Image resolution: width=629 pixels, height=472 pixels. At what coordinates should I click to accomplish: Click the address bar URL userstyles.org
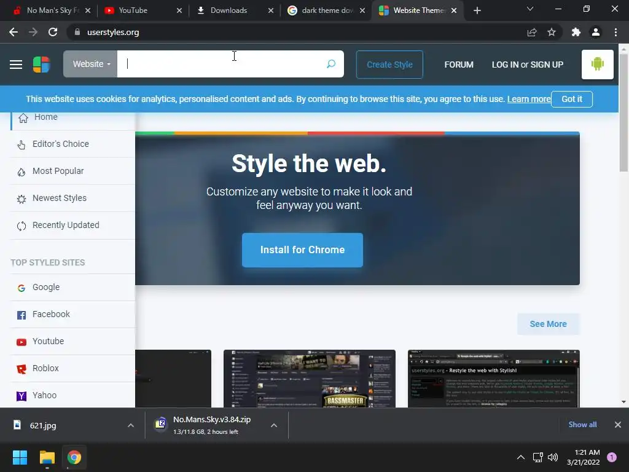113,32
